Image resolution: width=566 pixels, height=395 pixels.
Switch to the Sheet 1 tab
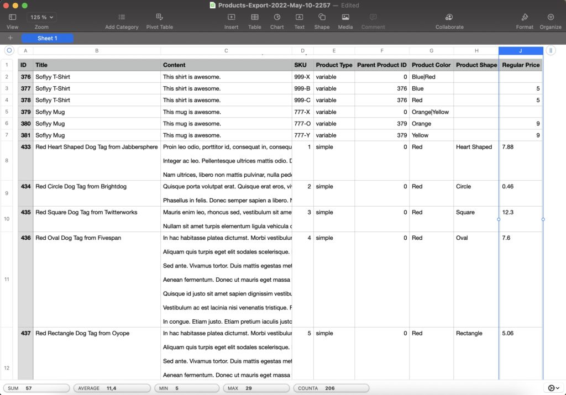47,38
